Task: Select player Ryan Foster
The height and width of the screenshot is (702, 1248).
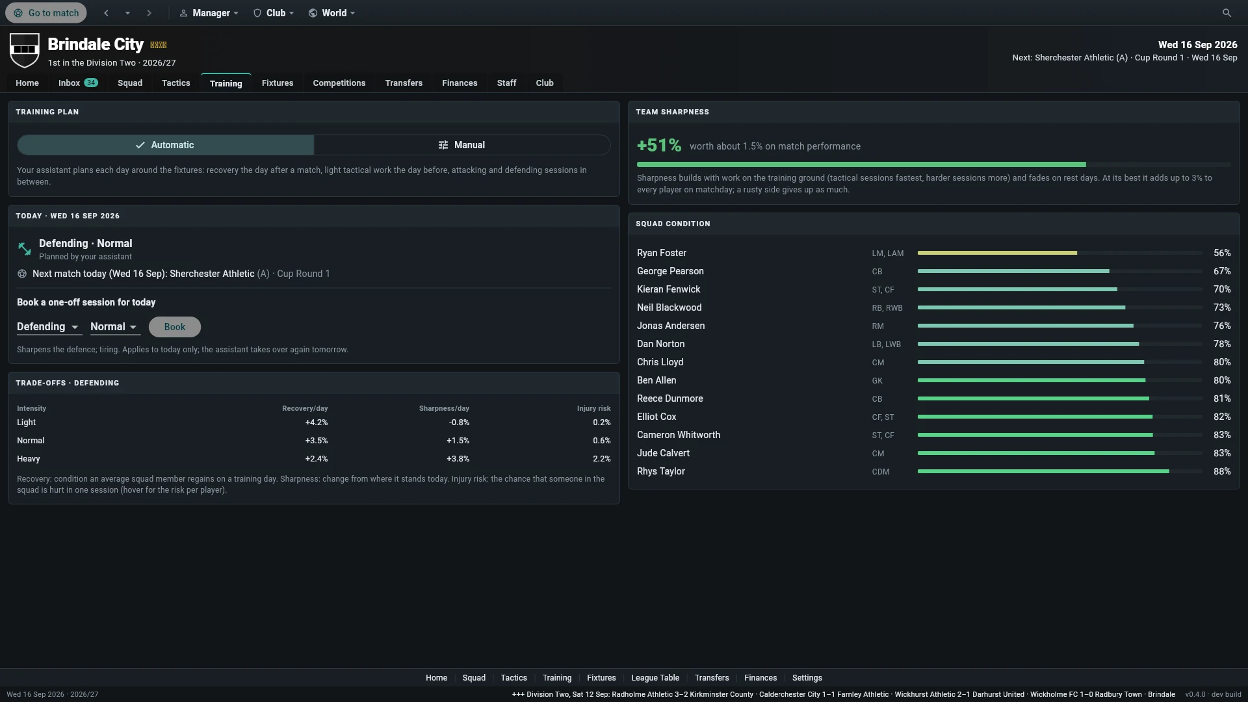Action: [x=662, y=253]
